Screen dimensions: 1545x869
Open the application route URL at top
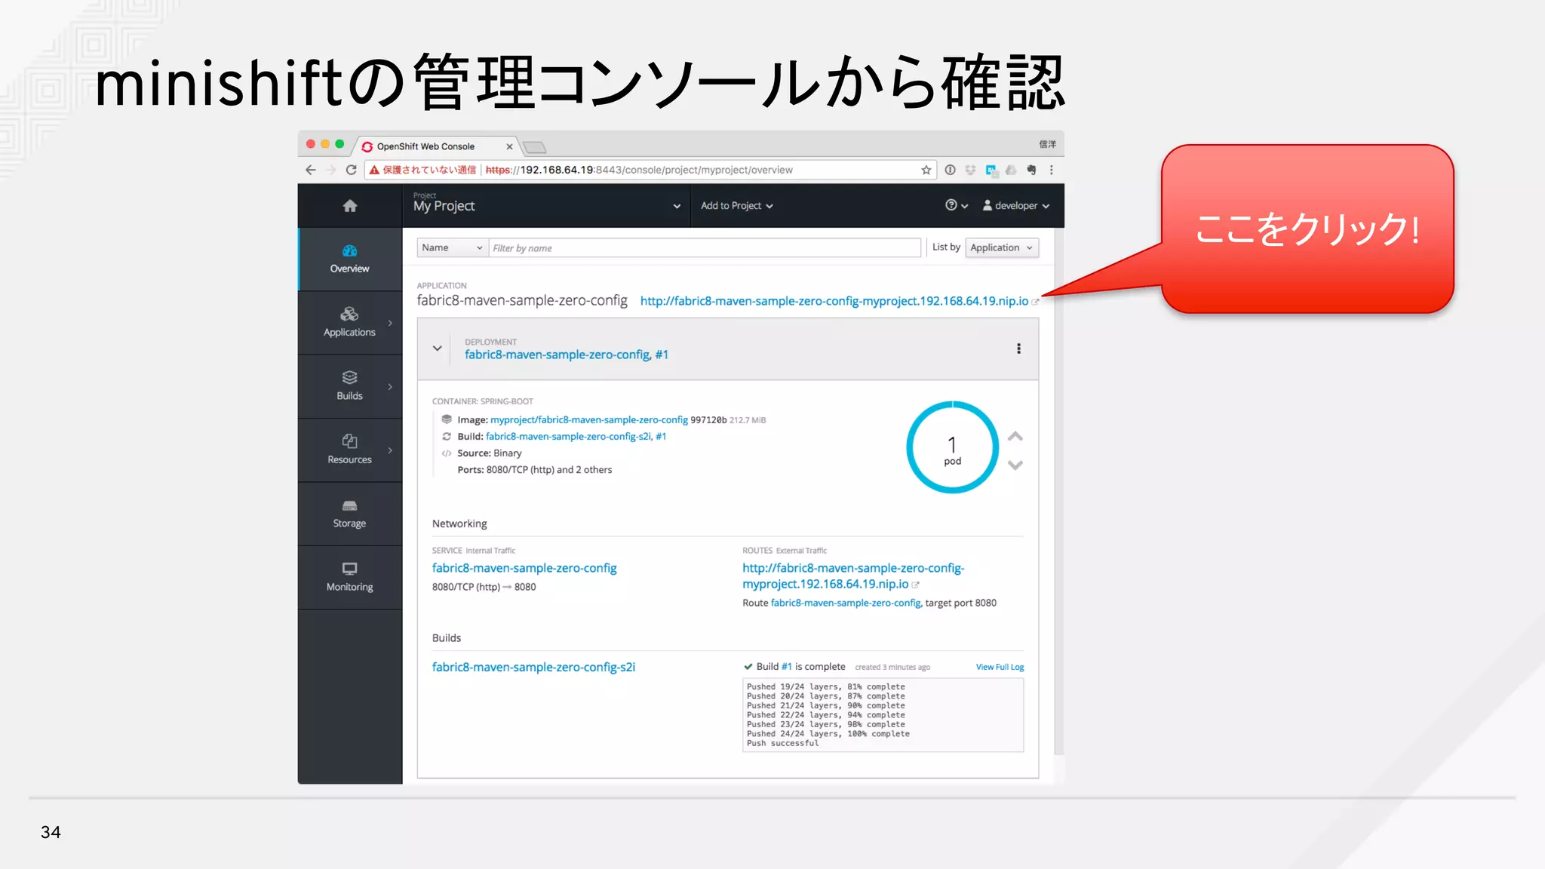click(834, 301)
